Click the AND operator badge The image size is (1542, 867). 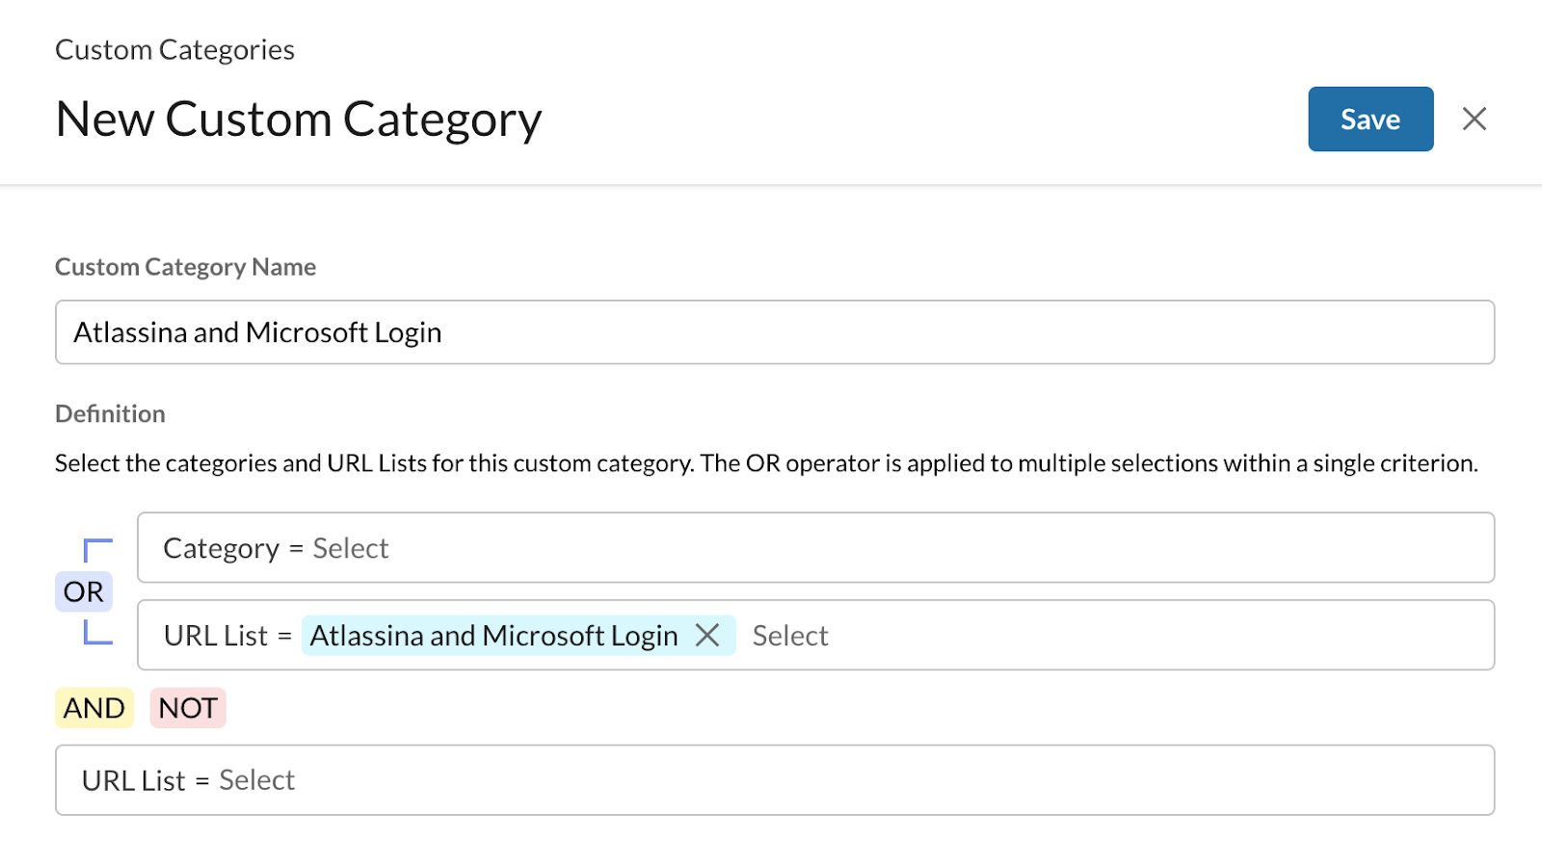click(x=94, y=708)
